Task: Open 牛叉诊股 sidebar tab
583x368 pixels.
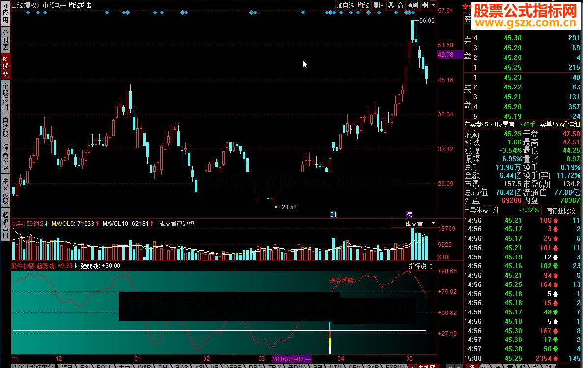Action: 5,191
